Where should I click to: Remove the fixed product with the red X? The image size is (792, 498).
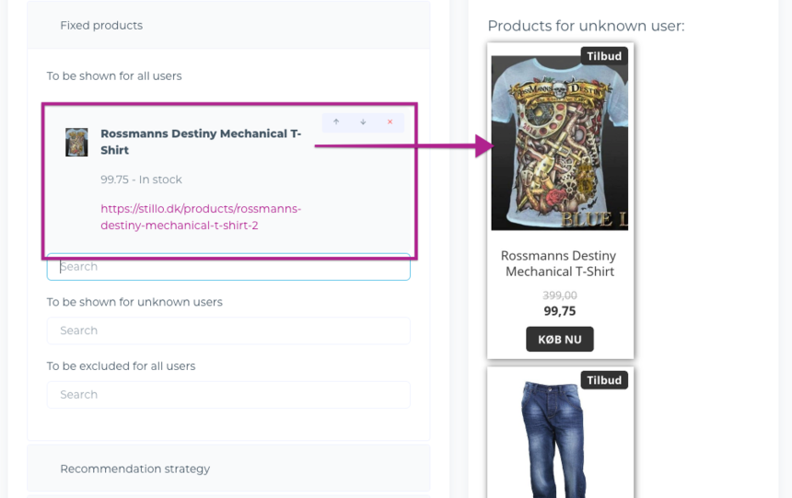(390, 122)
